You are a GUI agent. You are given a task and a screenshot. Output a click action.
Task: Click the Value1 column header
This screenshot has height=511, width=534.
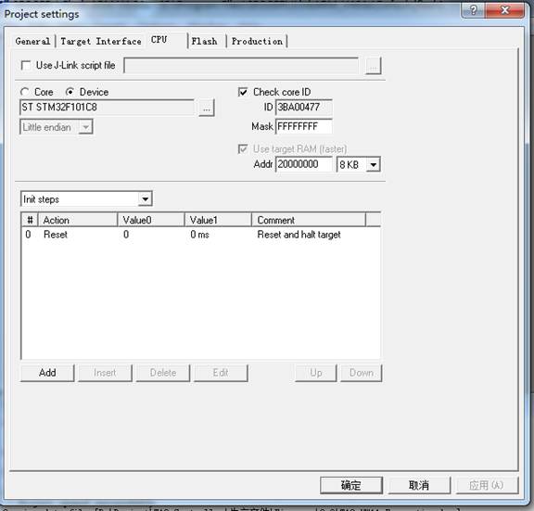click(218, 220)
